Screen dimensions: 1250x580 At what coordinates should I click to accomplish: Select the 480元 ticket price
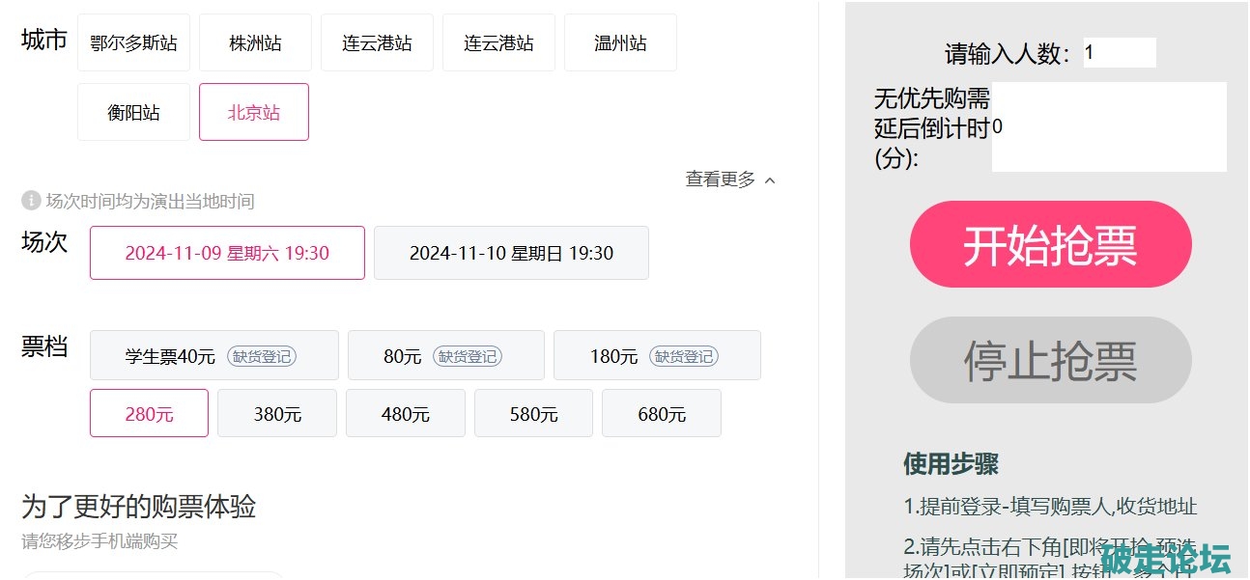(x=406, y=414)
